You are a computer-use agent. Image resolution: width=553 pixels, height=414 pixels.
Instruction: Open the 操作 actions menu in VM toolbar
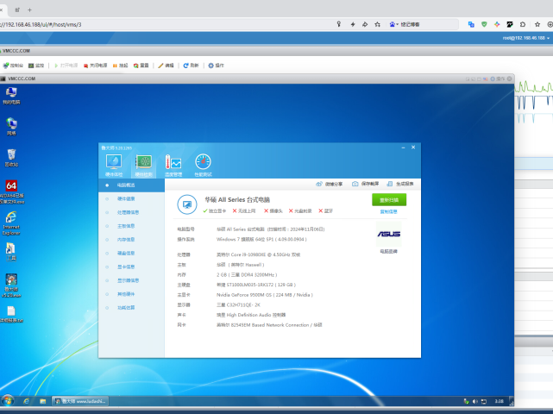(216, 66)
